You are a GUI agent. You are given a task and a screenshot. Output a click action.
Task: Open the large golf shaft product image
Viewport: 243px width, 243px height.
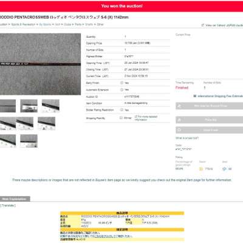[x=40, y=64]
